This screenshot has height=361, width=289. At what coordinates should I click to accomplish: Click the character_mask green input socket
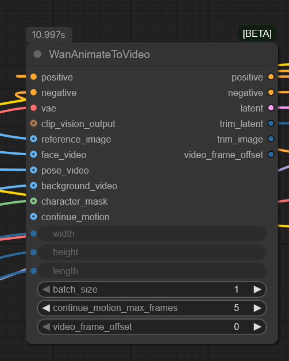33,201
